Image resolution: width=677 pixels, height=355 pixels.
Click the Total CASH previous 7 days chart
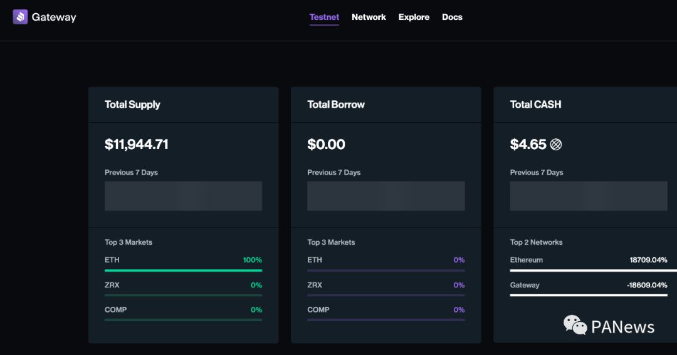point(589,196)
